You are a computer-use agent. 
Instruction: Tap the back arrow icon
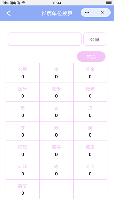tap(9, 13)
